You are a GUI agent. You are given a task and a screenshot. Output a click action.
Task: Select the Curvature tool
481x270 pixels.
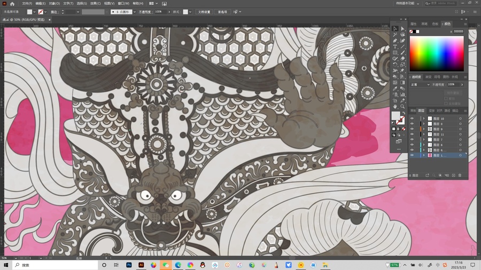click(x=402, y=41)
